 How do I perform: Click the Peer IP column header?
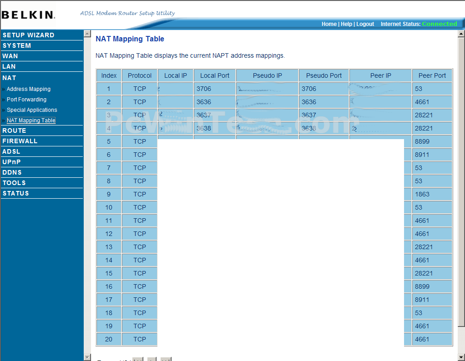[x=380, y=75]
